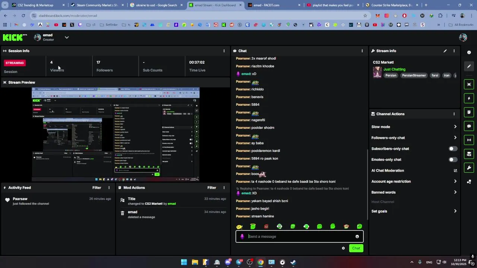Open Activity Feed Filter
The height and width of the screenshot is (268, 477).
click(x=97, y=188)
